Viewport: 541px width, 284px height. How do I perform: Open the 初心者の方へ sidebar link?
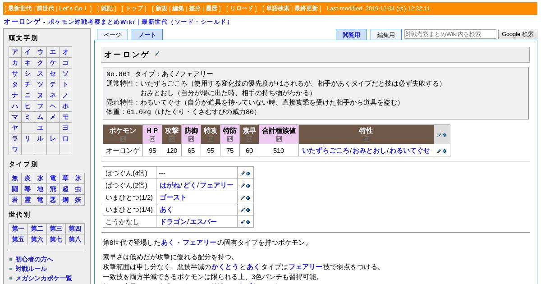[34, 259]
